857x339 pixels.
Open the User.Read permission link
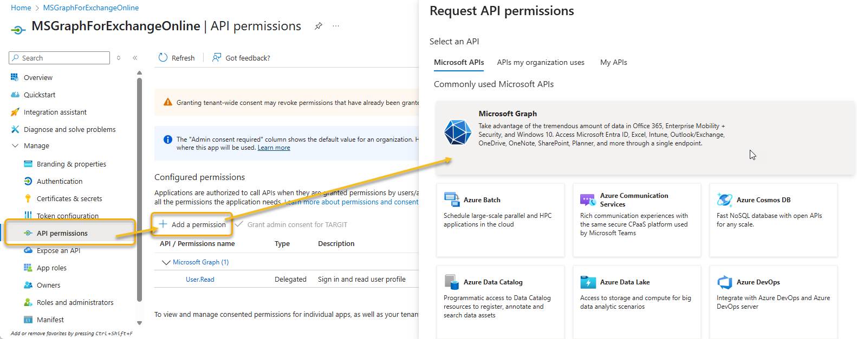(200, 280)
